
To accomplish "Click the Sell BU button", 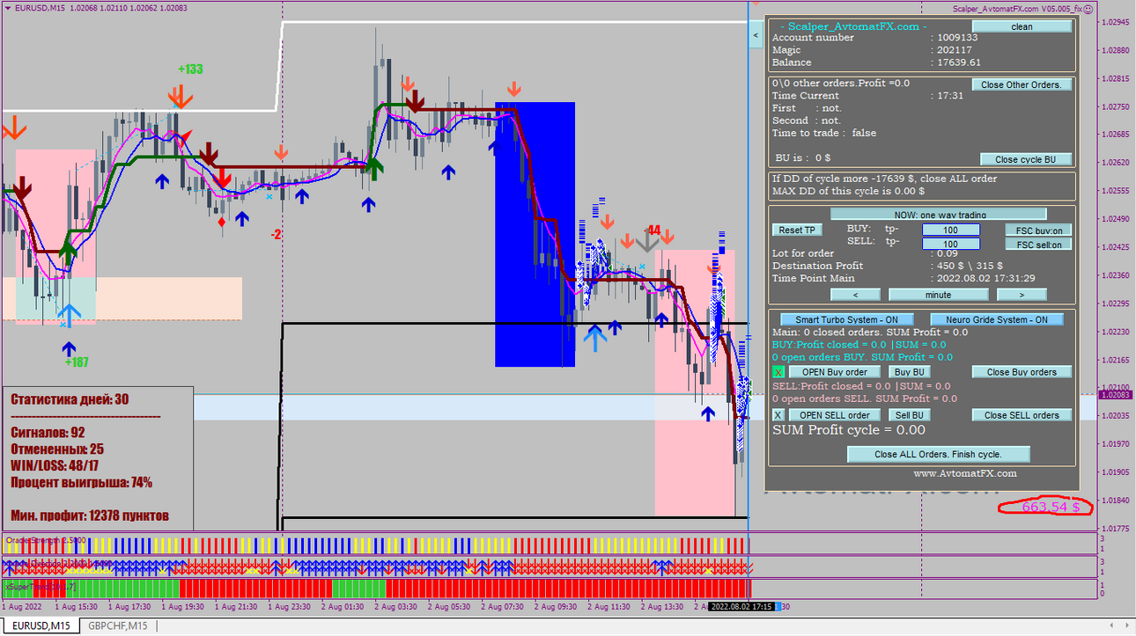I will click(909, 415).
